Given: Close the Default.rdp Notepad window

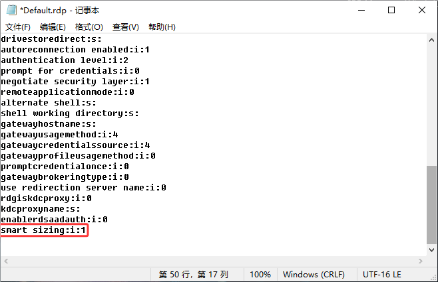Looking at the screenshot, I should click(x=422, y=10).
